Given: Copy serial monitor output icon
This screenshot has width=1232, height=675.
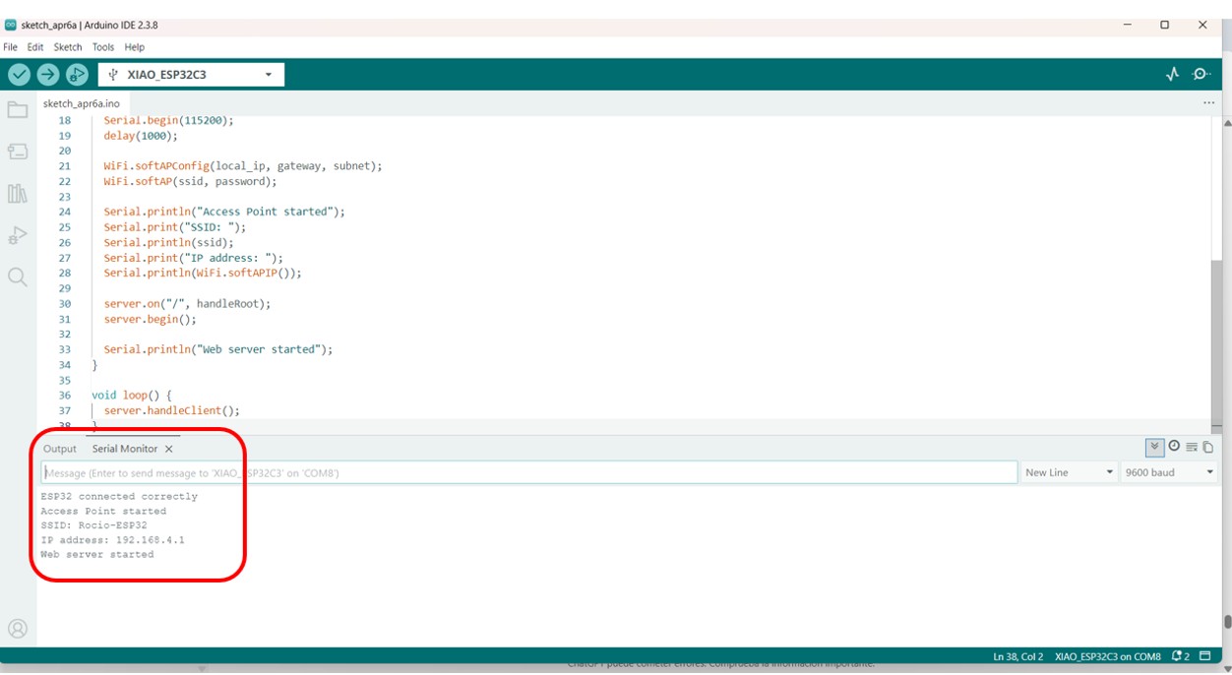Looking at the screenshot, I should 1208,447.
